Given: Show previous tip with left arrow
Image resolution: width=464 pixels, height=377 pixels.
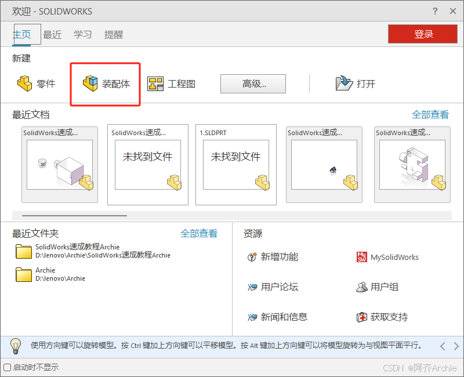Looking at the screenshot, I should [x=443, y=346].
